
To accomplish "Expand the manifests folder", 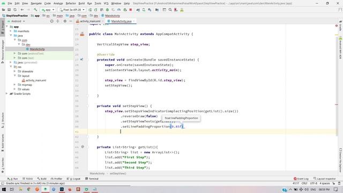I will tap(11, 31).
